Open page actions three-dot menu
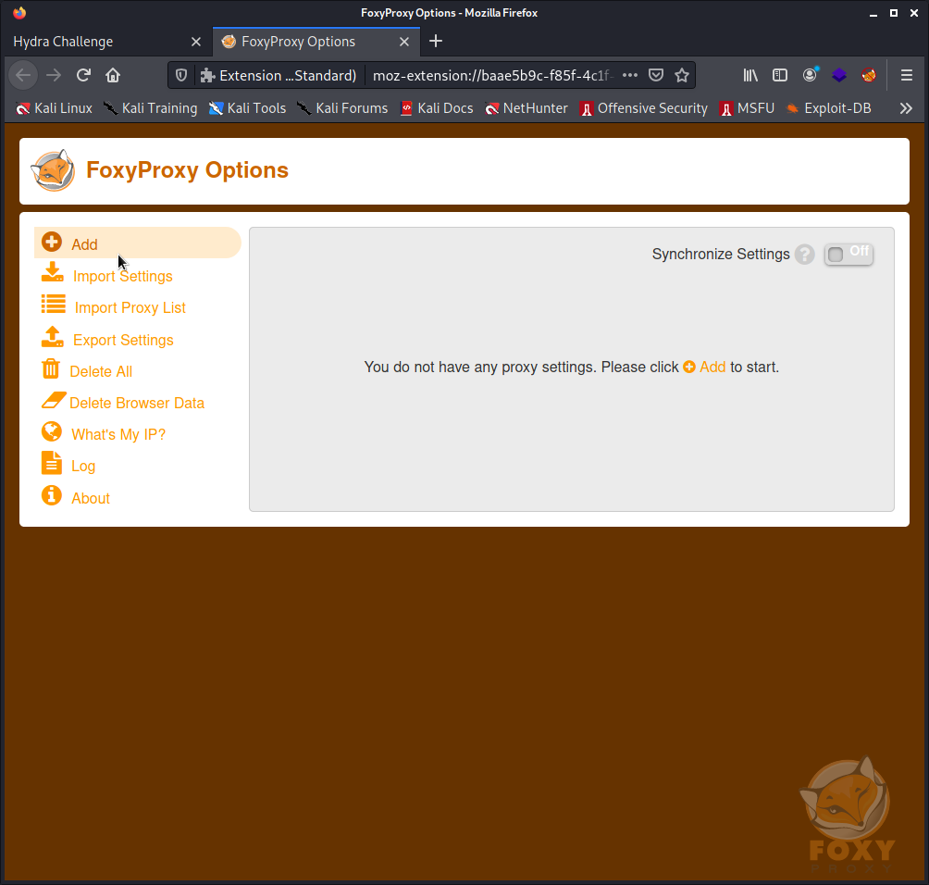 [630, 75]
